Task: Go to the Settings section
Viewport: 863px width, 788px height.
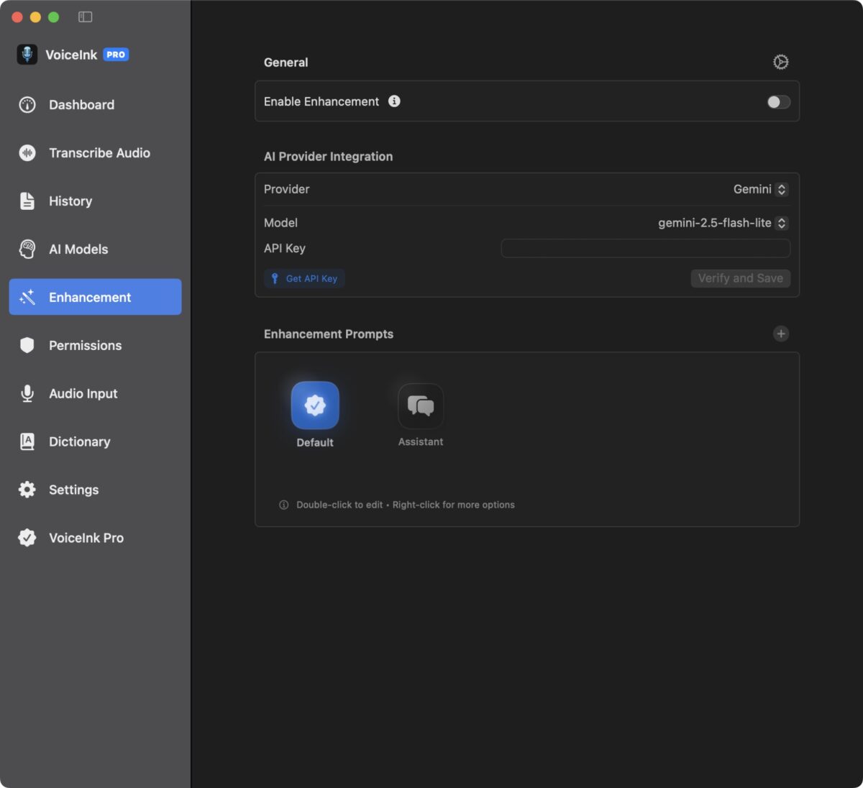Action: [95, 490]
